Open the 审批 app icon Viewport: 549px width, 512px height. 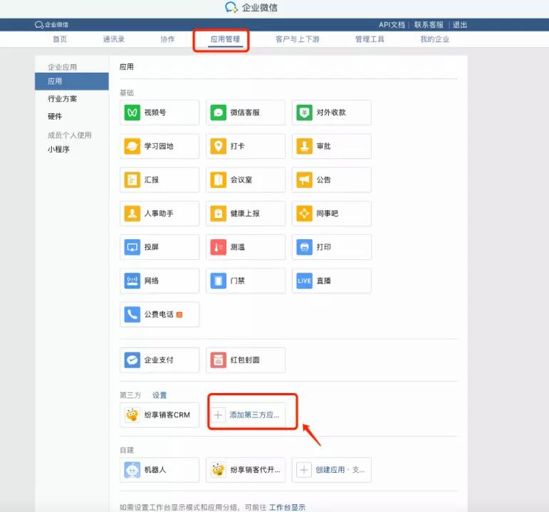[x=304, y=146]
